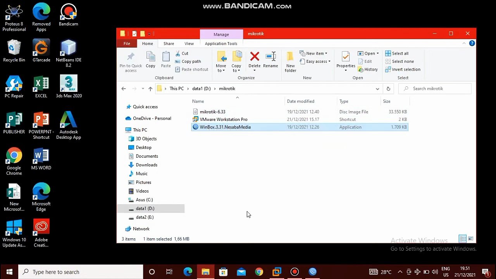Click Pin to Quick access in ribbon
This screenshot has width=496, height=279.
tap(131, 62)
